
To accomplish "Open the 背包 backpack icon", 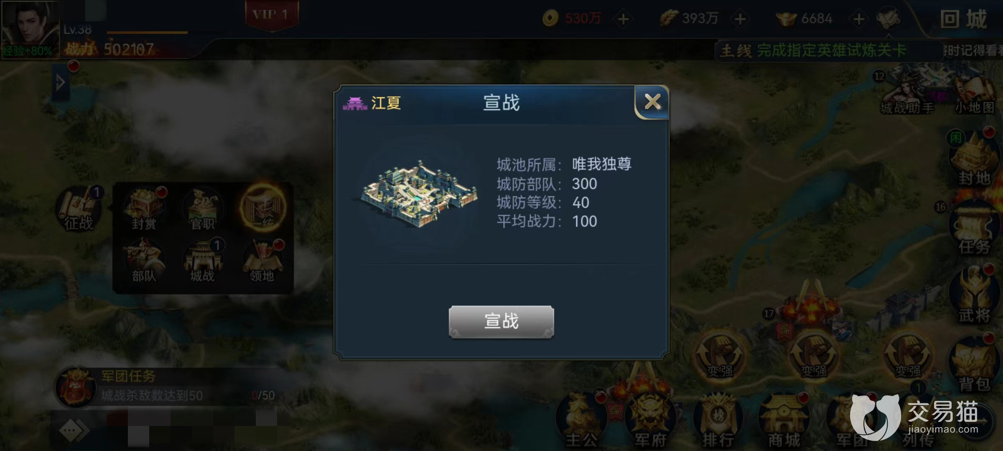I will [x=974, y=363].
